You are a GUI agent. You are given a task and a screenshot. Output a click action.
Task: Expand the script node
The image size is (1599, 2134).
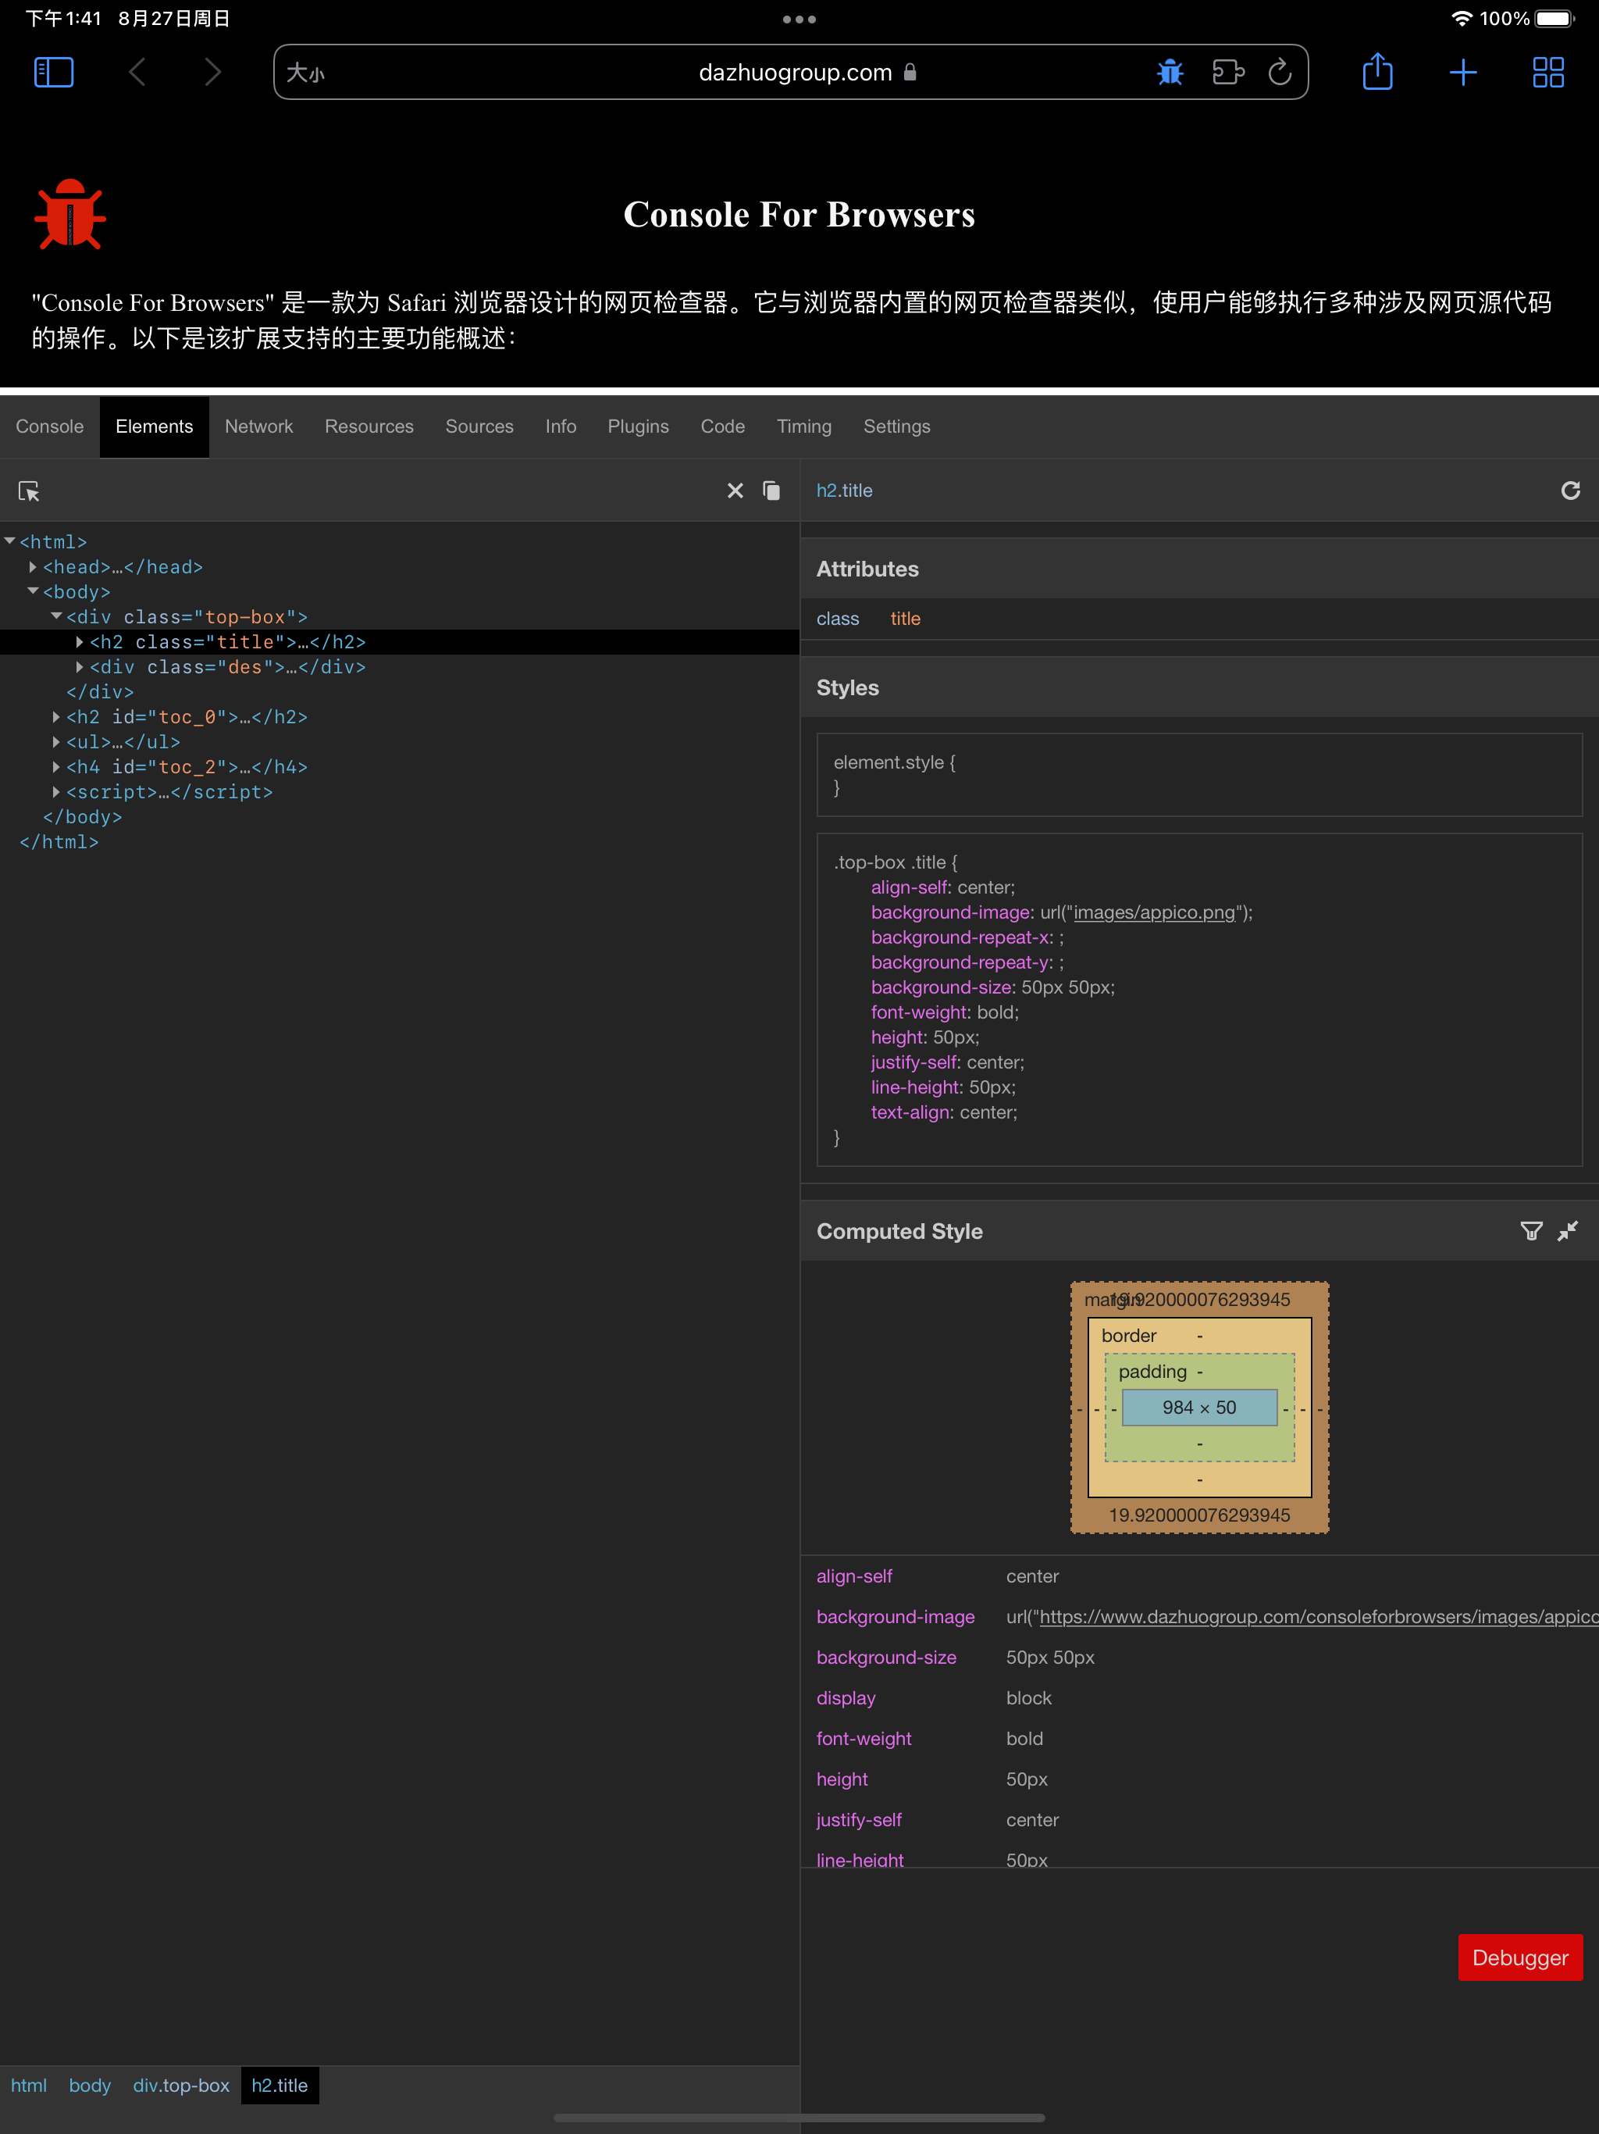click(x=56, y=792)
